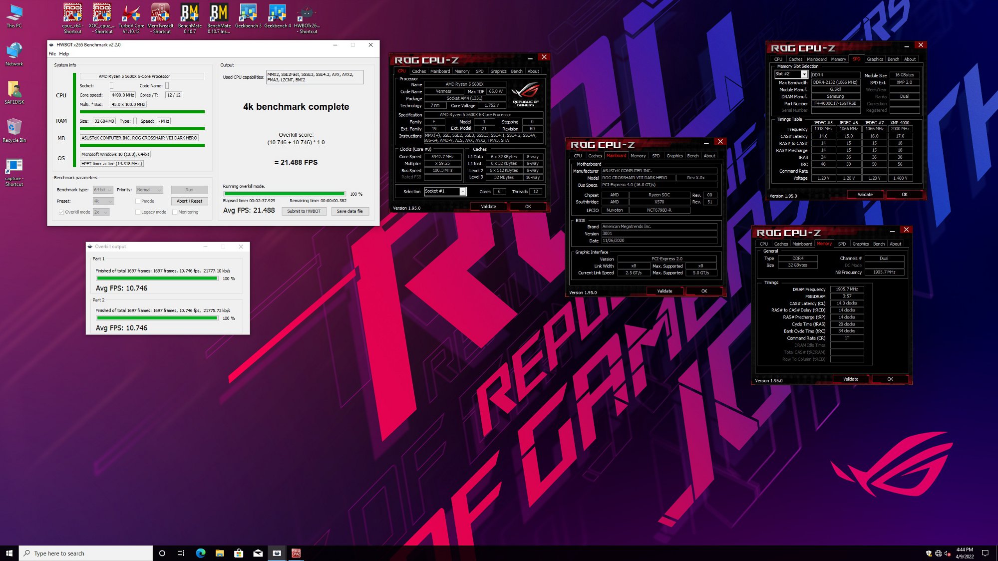Open Recycle Bin desktop icon
This screenshot has height=561, width=998.
(14, 130)
